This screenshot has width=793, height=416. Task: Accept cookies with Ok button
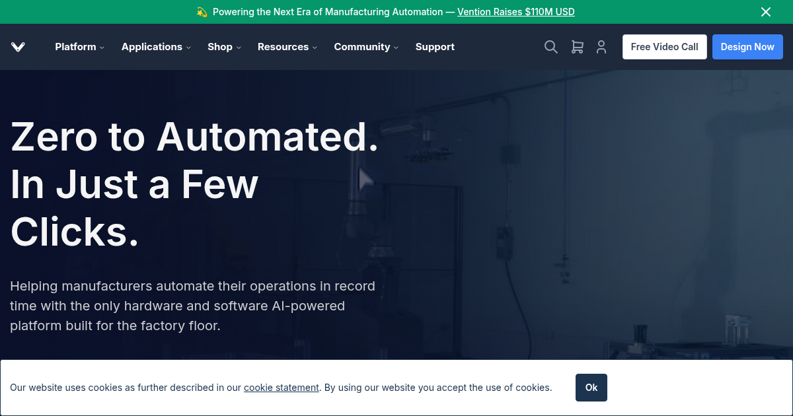click(x=591, y=388)
